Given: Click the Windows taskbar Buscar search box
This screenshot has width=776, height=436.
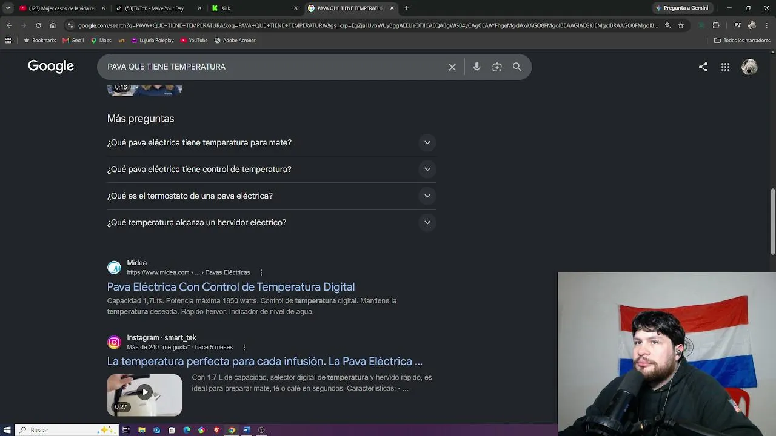Looking at the screenshot, I should (x=65, y=430).
